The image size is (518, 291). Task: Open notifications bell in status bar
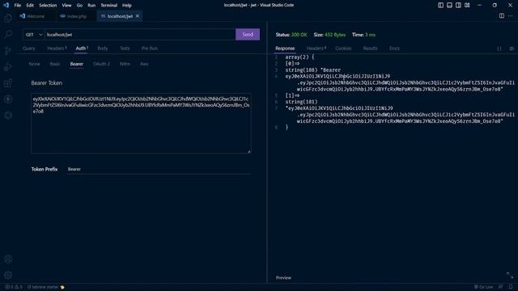coord(511,287)
